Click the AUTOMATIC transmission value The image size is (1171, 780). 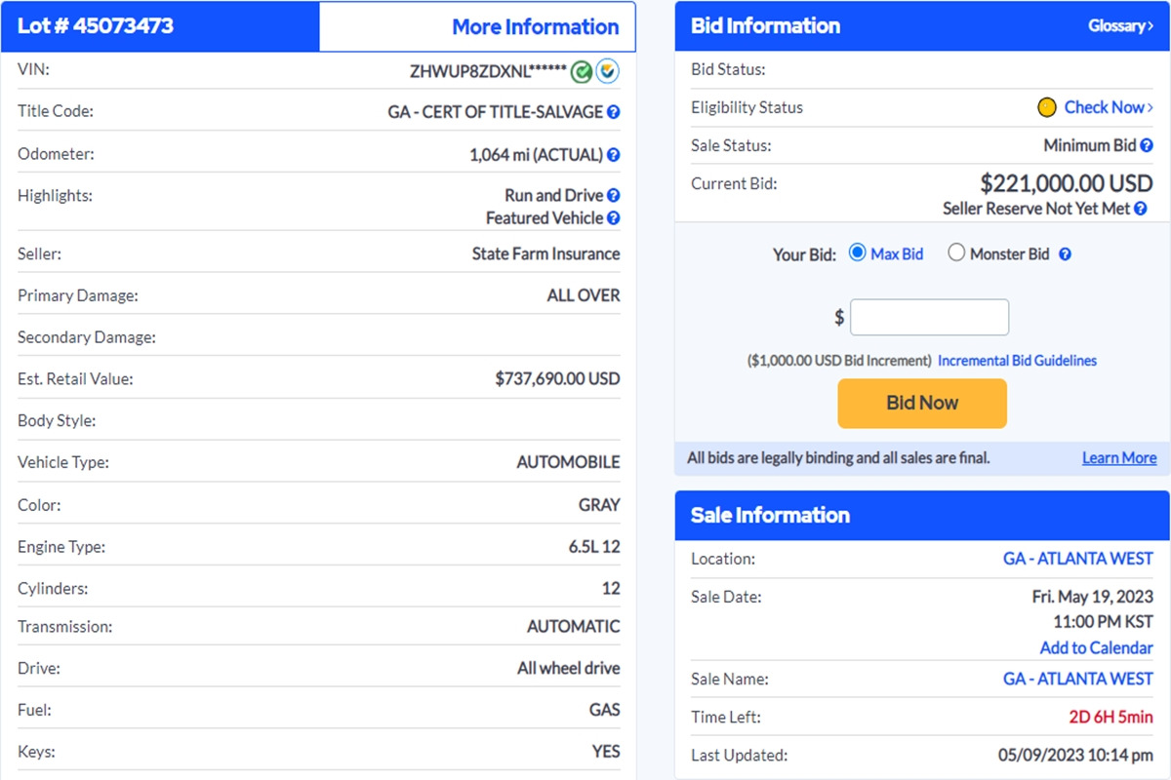pyautogui.click(x=574, y=626)
